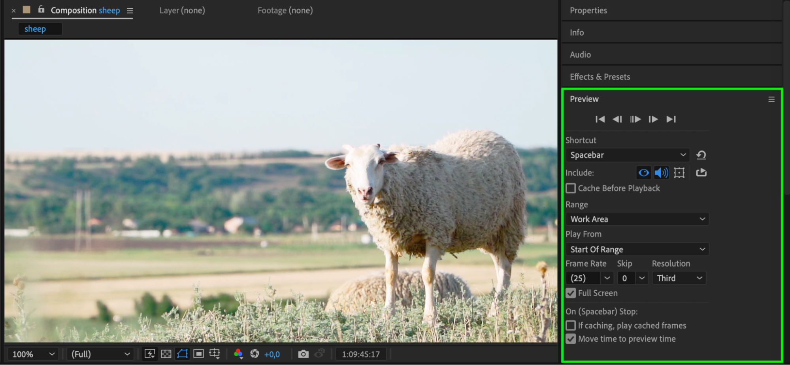This screenshot has width=790, height=365.
Task: Jump to the first frame
Action: click(x=600, y=119)
